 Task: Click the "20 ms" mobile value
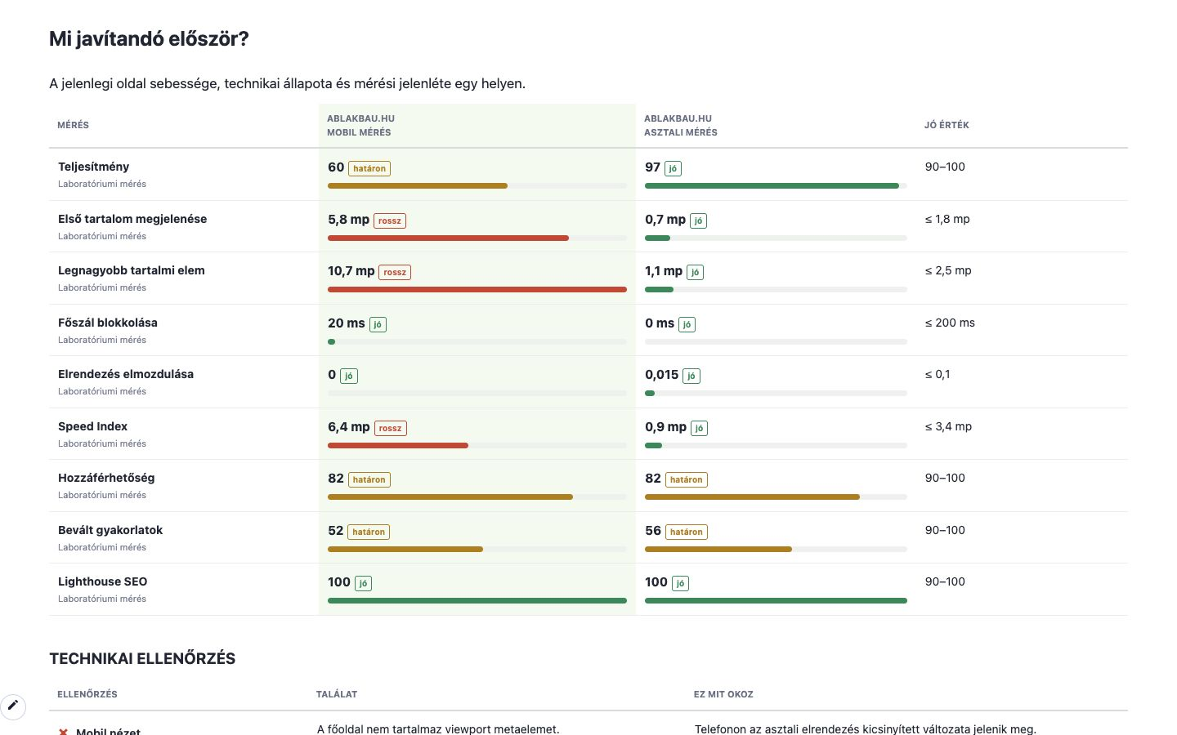pyautogui.click(x=347, y=323)
